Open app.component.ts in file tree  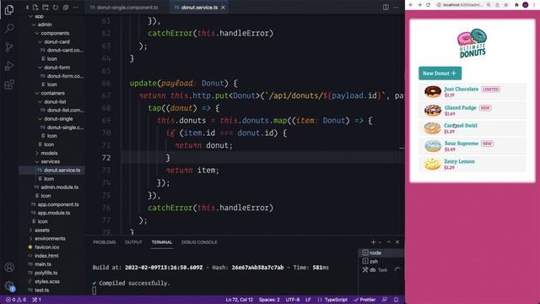[58, 204]
